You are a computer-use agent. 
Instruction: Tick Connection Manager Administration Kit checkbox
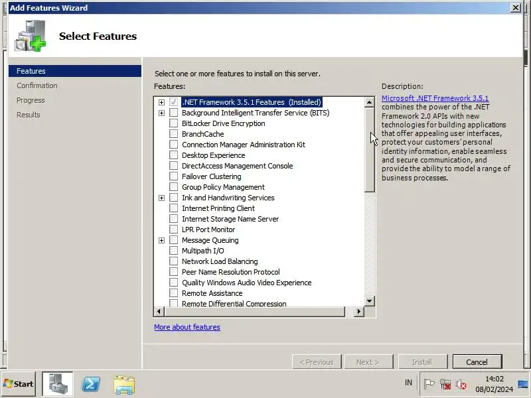[173, 145]
